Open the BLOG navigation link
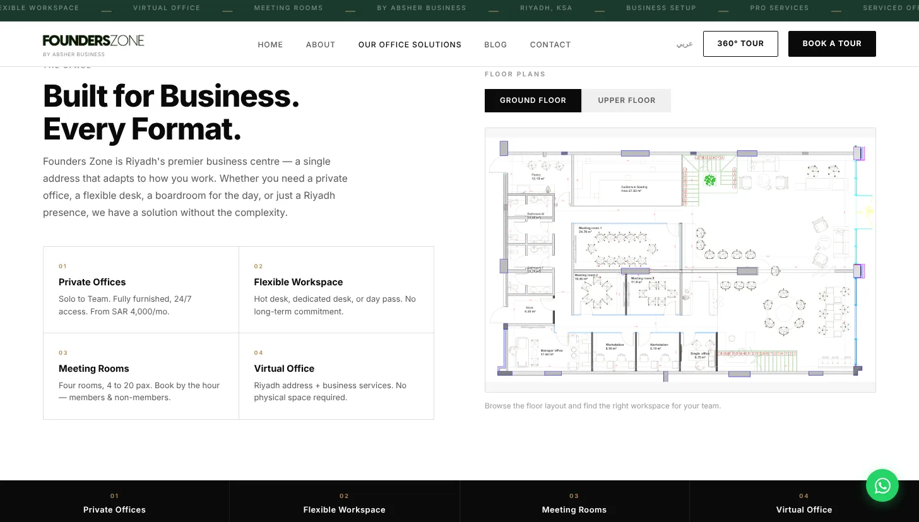The image size is (919, 522). tap(495, 45)
